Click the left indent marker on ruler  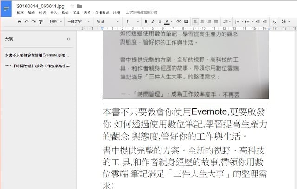[x=102, y=29]
